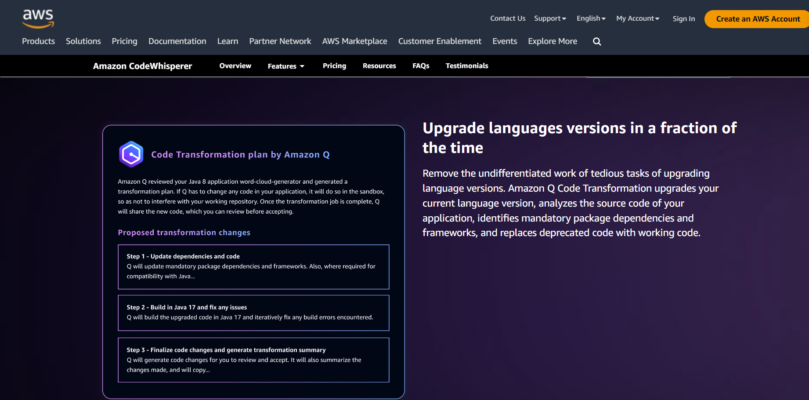Select Pricing in the top AWS navigation
The width and height of the screenshot is (809, 400).
(x=124, y=41)
